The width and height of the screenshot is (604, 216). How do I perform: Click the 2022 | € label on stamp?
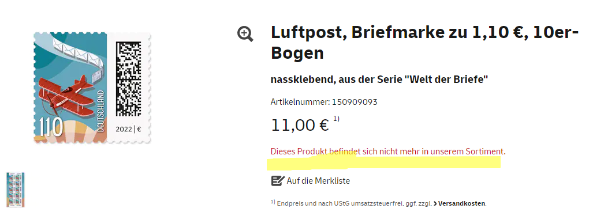(x=128, y=129)
